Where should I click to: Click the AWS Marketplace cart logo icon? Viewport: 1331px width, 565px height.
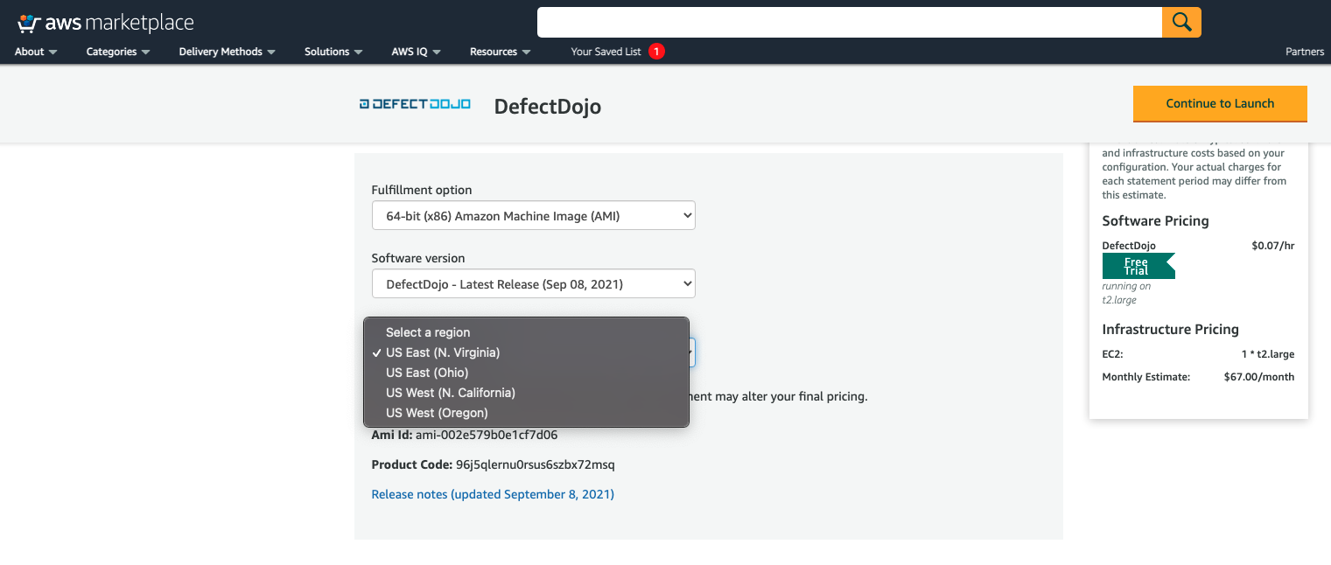[x=30, y=22]
